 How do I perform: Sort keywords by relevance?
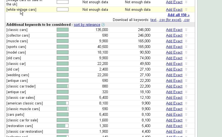(x=87, y=25)
